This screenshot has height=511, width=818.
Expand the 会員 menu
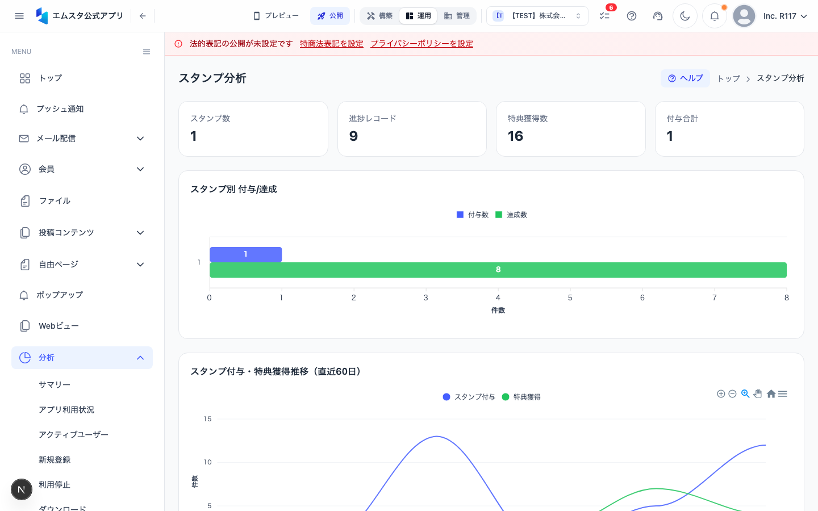coord(82,169)
